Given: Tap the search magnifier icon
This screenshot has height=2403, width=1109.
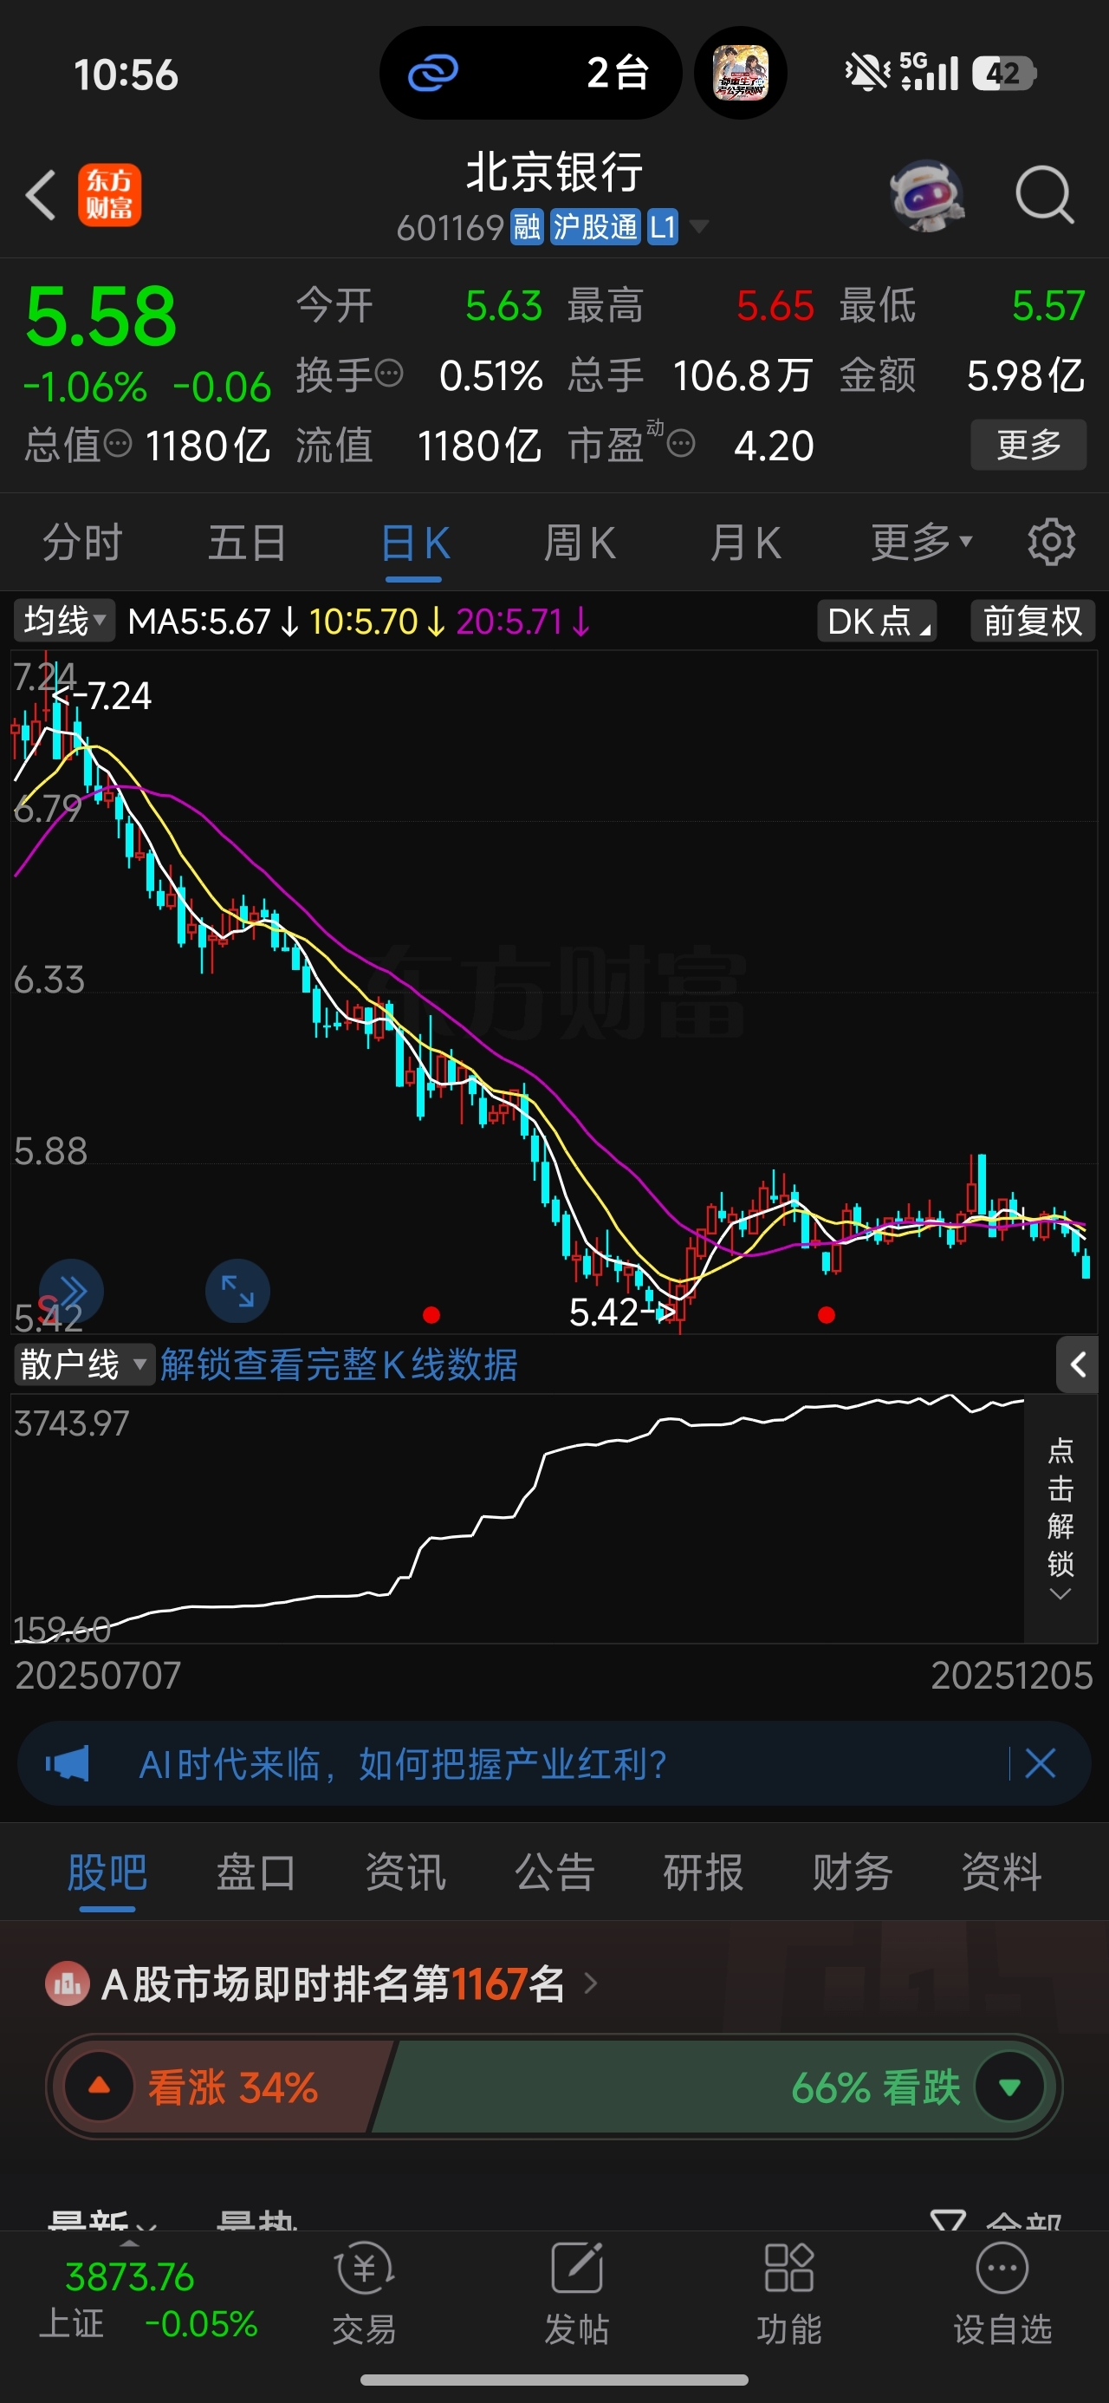Looking at the screenshot, I should [x=1045, y=195].
